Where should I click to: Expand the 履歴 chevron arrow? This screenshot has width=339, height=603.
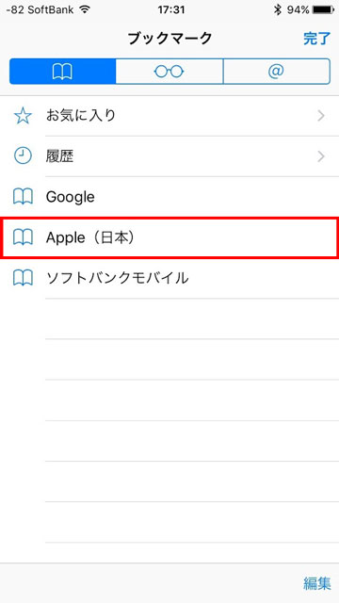321,156
